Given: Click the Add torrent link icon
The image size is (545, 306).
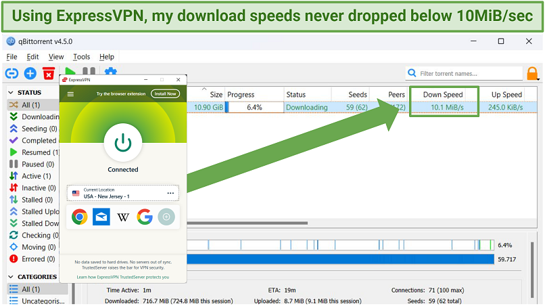Looking at the screenshot, I should [11, 74].
